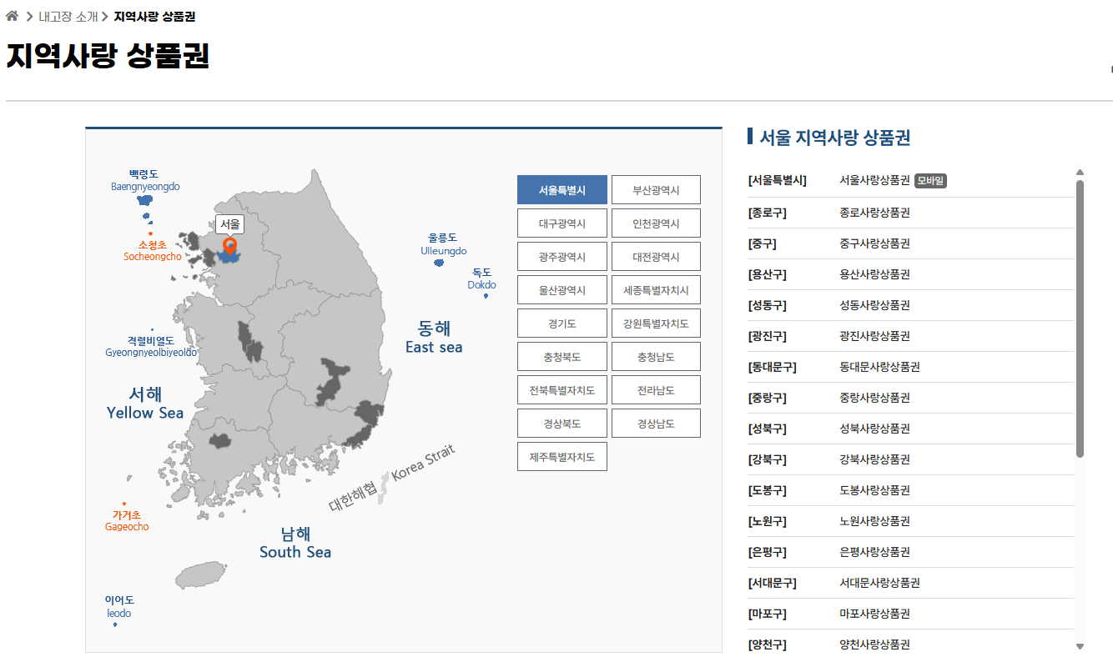Select 전라남도 button
1113x657 pixels.
point(656,390)
